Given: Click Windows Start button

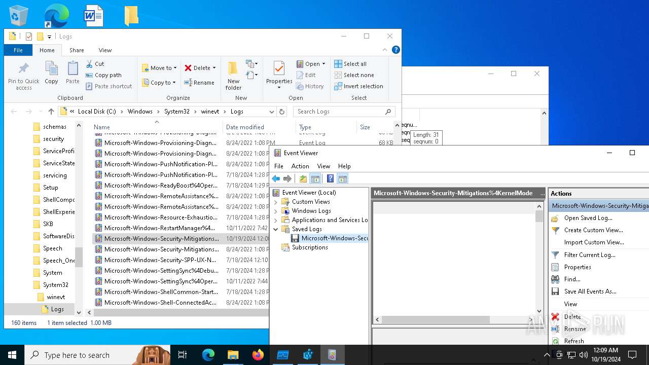Looking at the screenshot, I should (12, 355).
